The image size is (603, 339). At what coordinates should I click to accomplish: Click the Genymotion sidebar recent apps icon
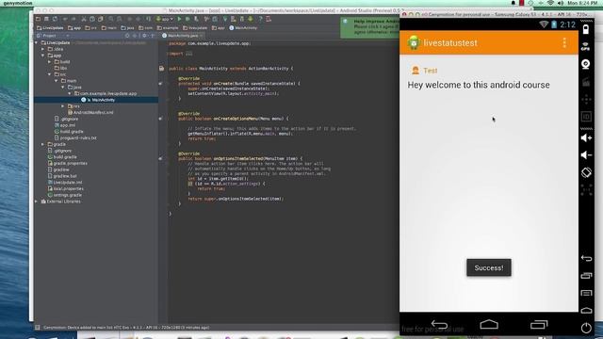click(586, 276)
